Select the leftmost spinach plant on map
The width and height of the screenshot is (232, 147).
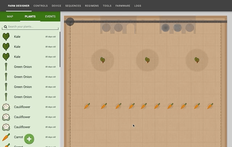pyautogui.click(x=103, y=60)
